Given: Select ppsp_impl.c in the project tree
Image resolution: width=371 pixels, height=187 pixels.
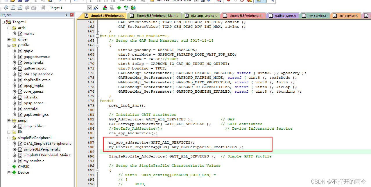Looking at the screenshot, I should click(x=34, y=86).
